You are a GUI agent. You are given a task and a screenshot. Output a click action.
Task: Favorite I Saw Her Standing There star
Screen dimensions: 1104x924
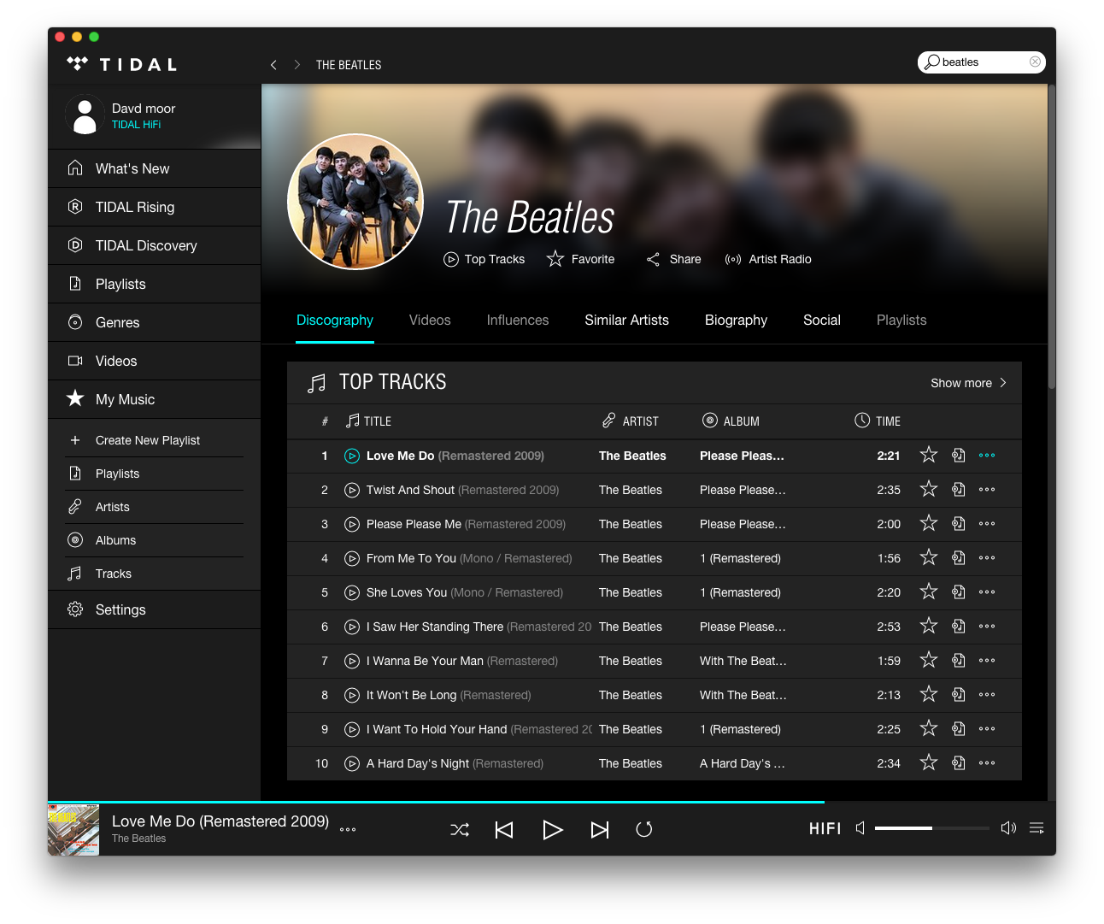click(929, 626)
